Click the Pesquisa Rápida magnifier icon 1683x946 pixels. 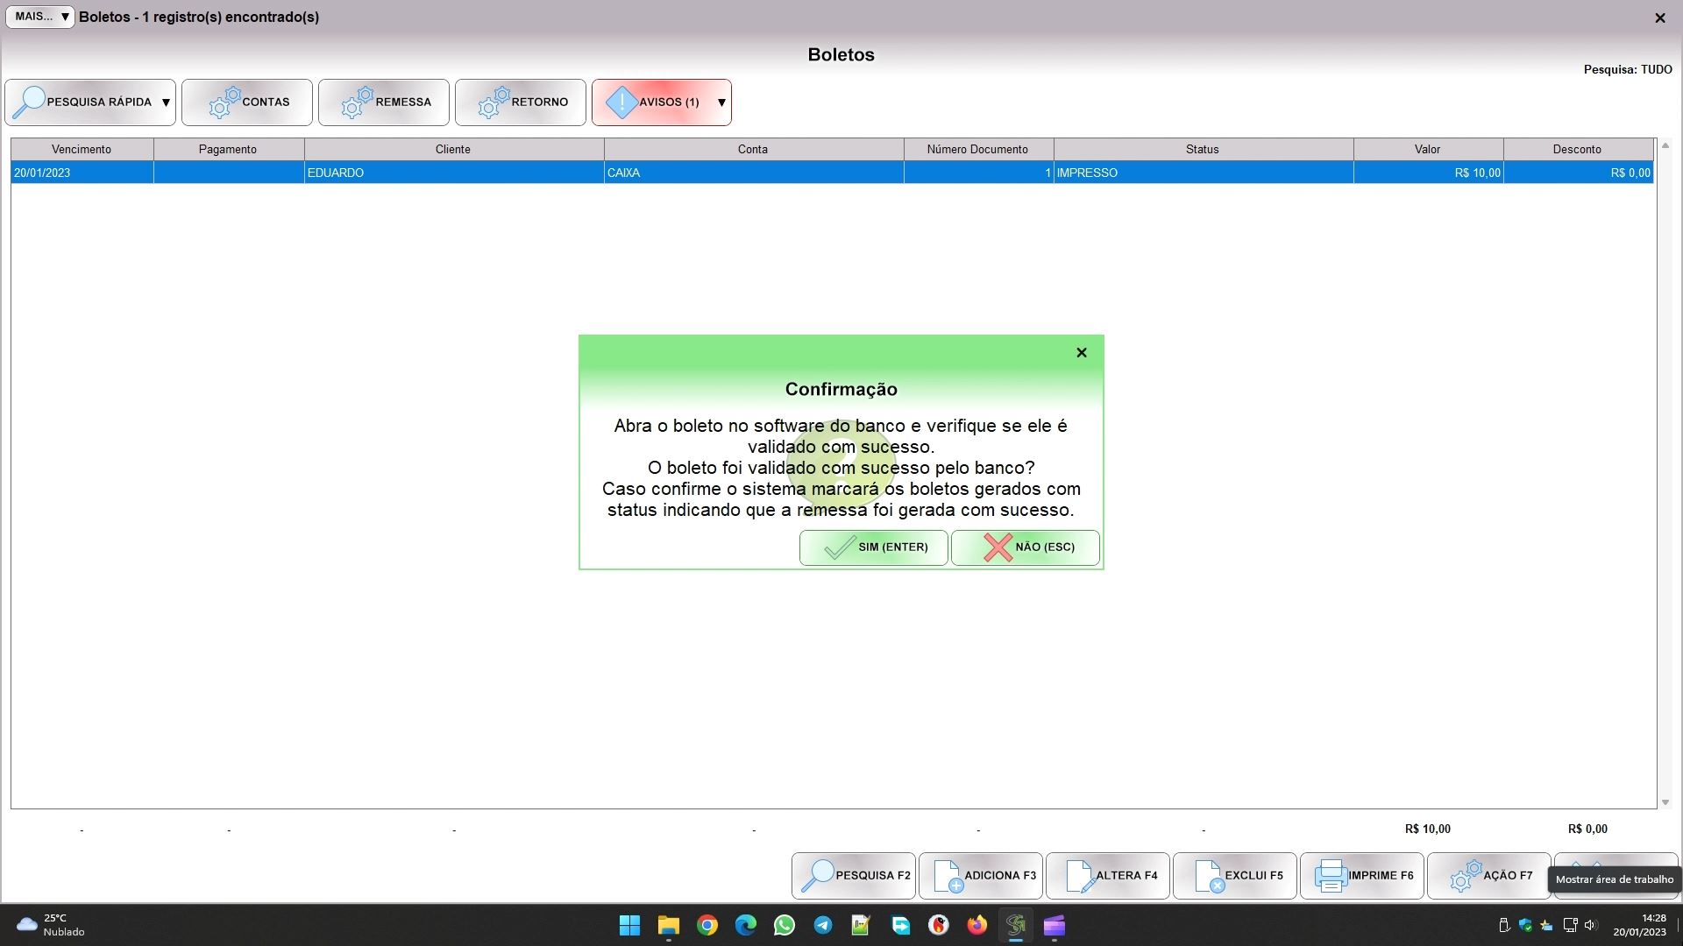(30, 102)
